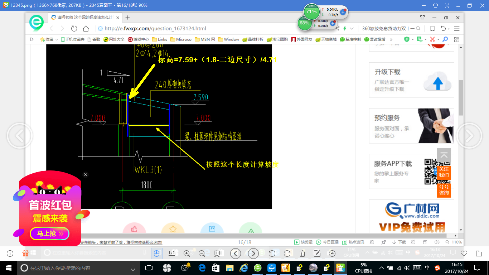Viewport: 489px width, 275px height.
Task: Refresh the browser page
Action: (x=74, y=29)
